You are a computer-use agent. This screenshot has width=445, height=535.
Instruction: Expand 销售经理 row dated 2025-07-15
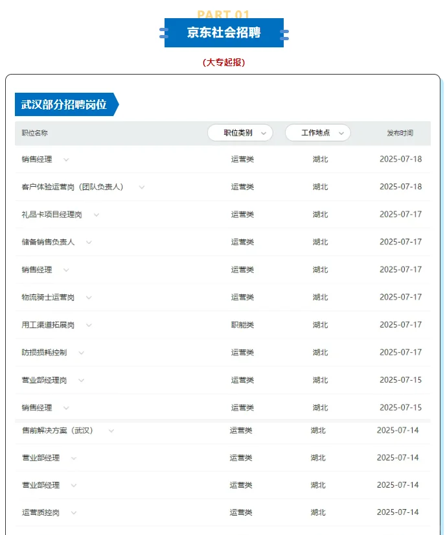[x=66, y=408]
